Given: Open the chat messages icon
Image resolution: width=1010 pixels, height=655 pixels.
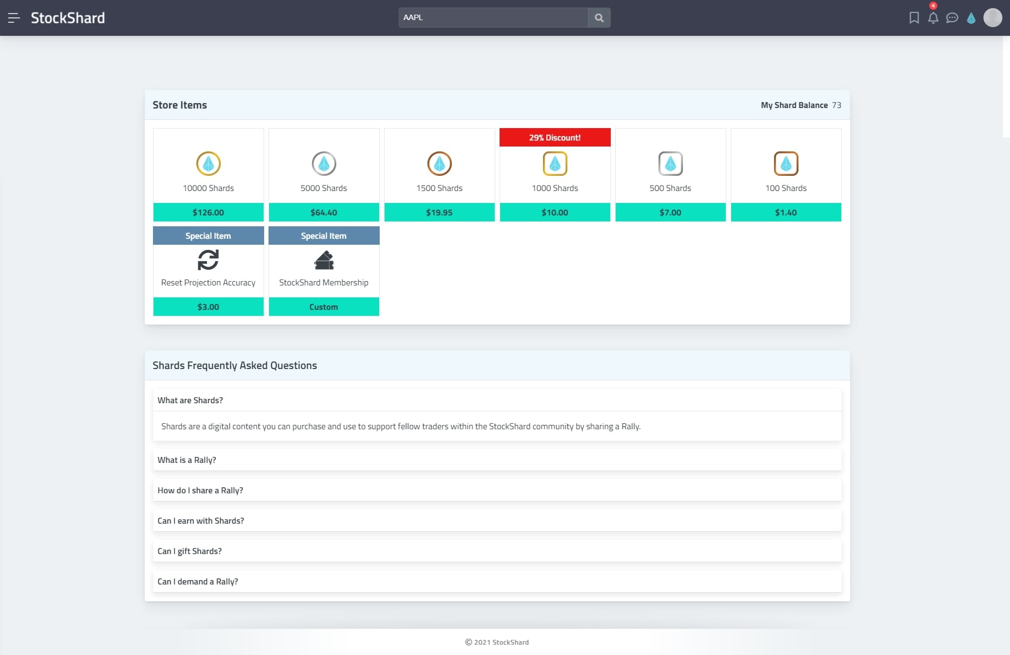Looking at the screenshot, I should [x=952, y=18].
